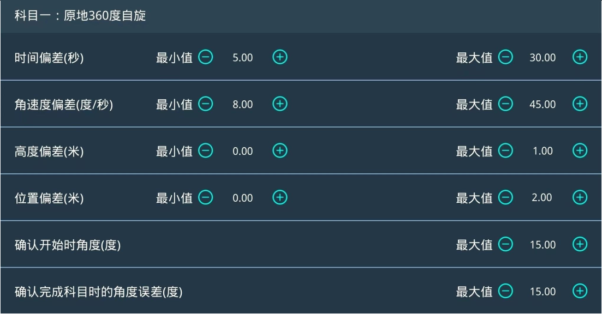Increase 时间偏差 最小值 with plus icon
Screen dimensions: 602x314
[x=279, y=57]
